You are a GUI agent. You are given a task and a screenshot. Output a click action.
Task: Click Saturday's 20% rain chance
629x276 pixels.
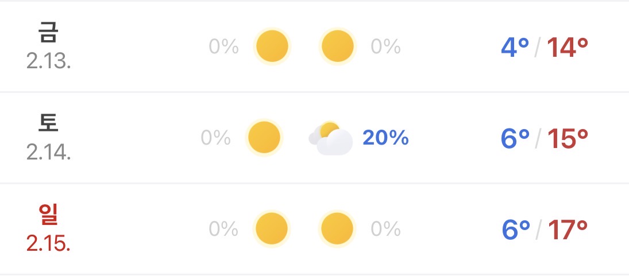click(x=385, y=138)
